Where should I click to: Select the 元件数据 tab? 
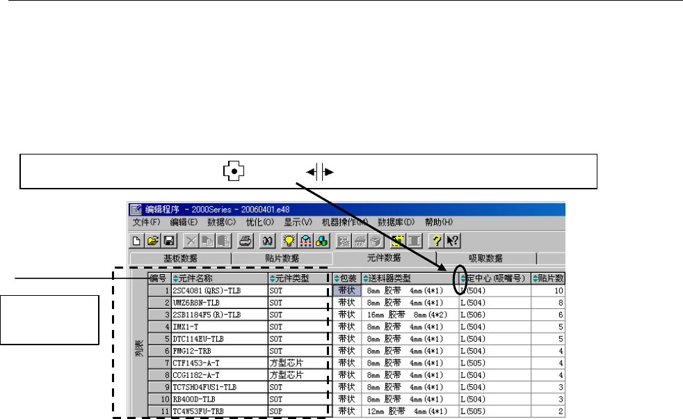(x=384, y=258)
